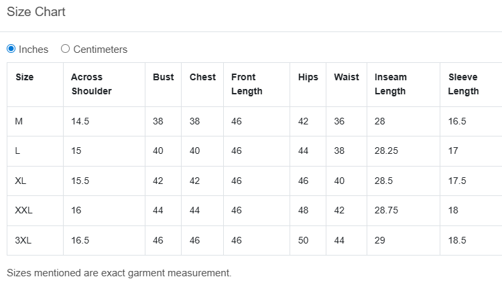502x289 pixels.
Task: Click the M size row label
Action: [x=19, y=122]
